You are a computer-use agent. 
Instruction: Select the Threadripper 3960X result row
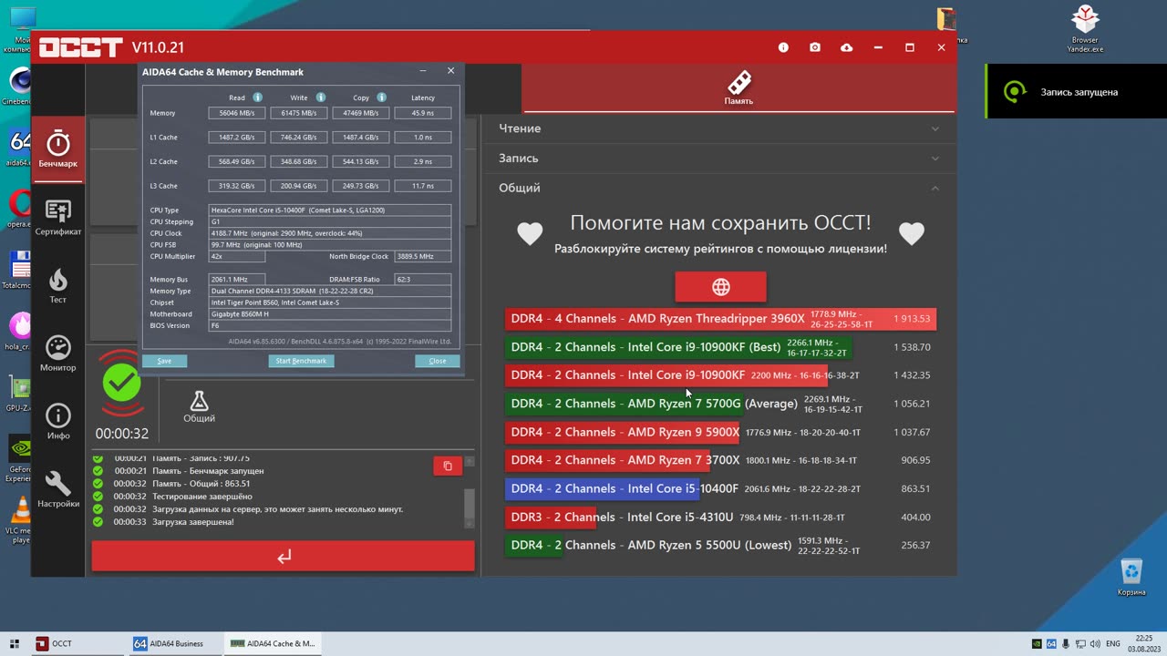pyautogui.click(x=720, y=319)
